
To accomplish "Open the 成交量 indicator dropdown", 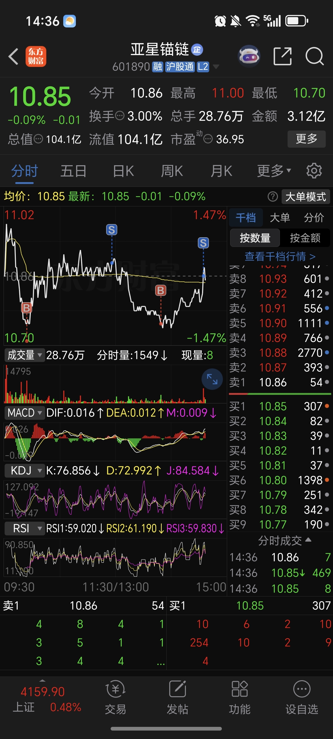I will tap(25, 355).
